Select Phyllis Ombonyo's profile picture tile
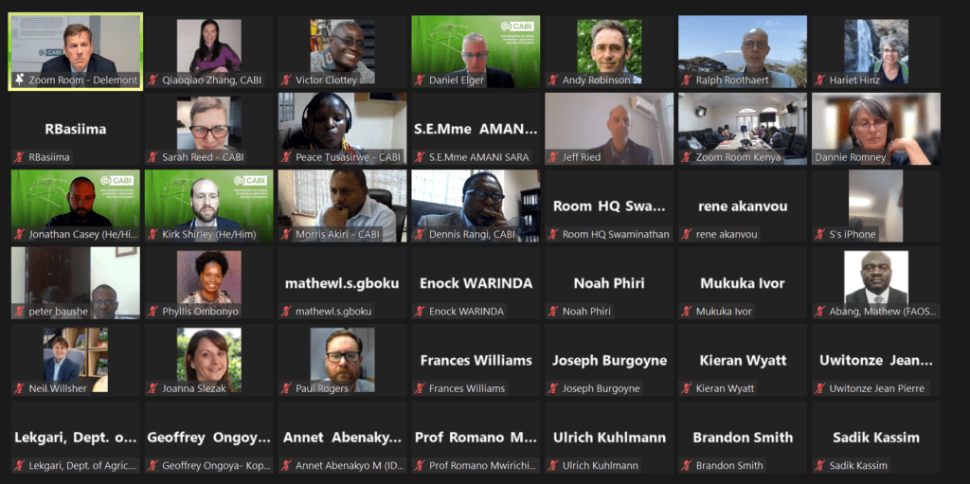This screenshot has width=970, height=484. tap(209, 283)
